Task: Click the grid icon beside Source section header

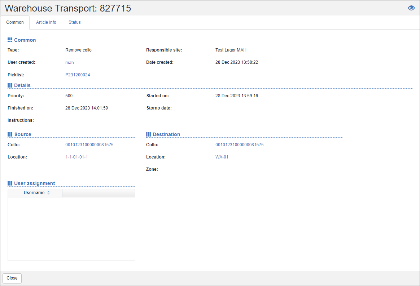Action: 10,134
